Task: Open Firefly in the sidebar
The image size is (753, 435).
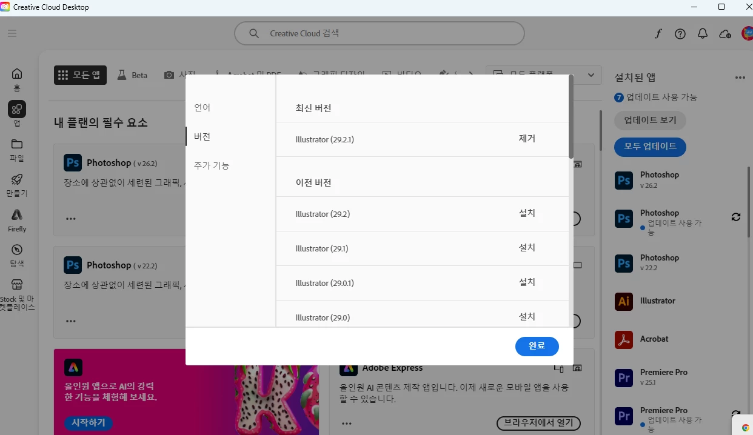Action: [x=17, y=221]
